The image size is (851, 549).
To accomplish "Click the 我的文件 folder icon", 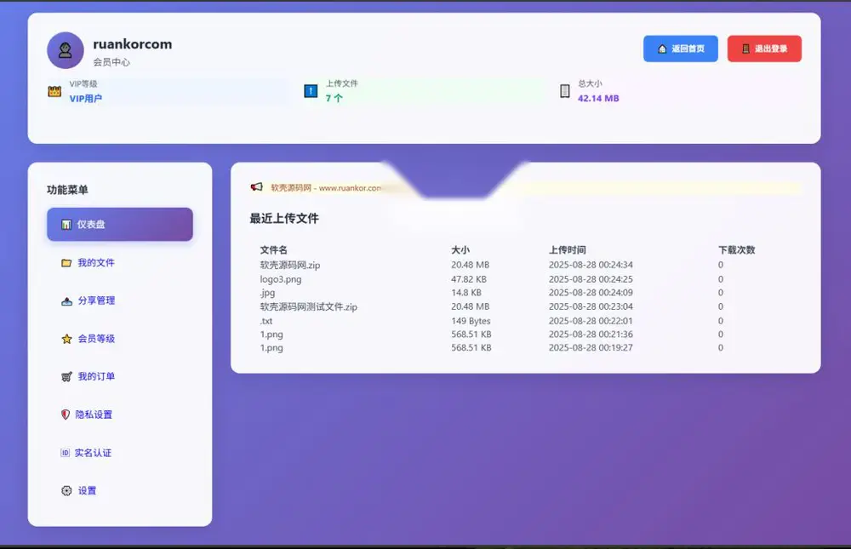I will 66,263.
